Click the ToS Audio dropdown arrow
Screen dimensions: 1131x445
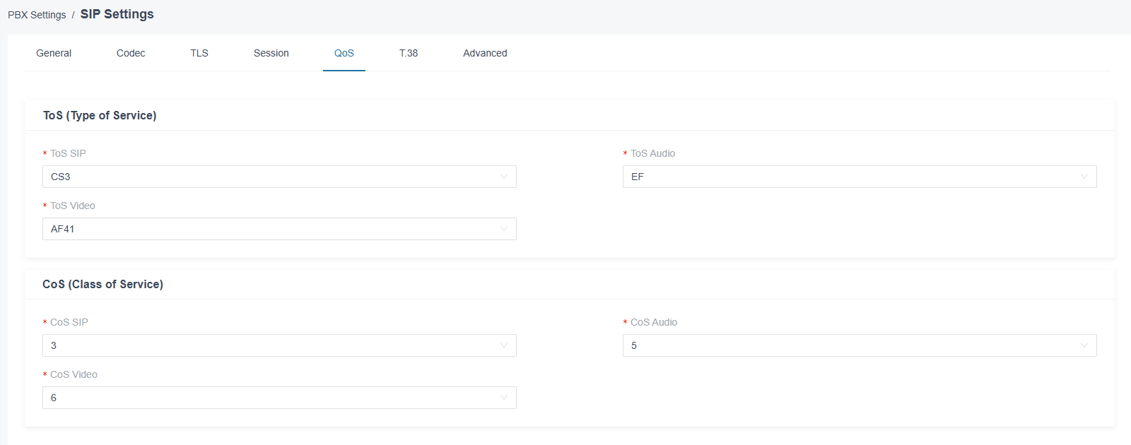click(1084, 177)
